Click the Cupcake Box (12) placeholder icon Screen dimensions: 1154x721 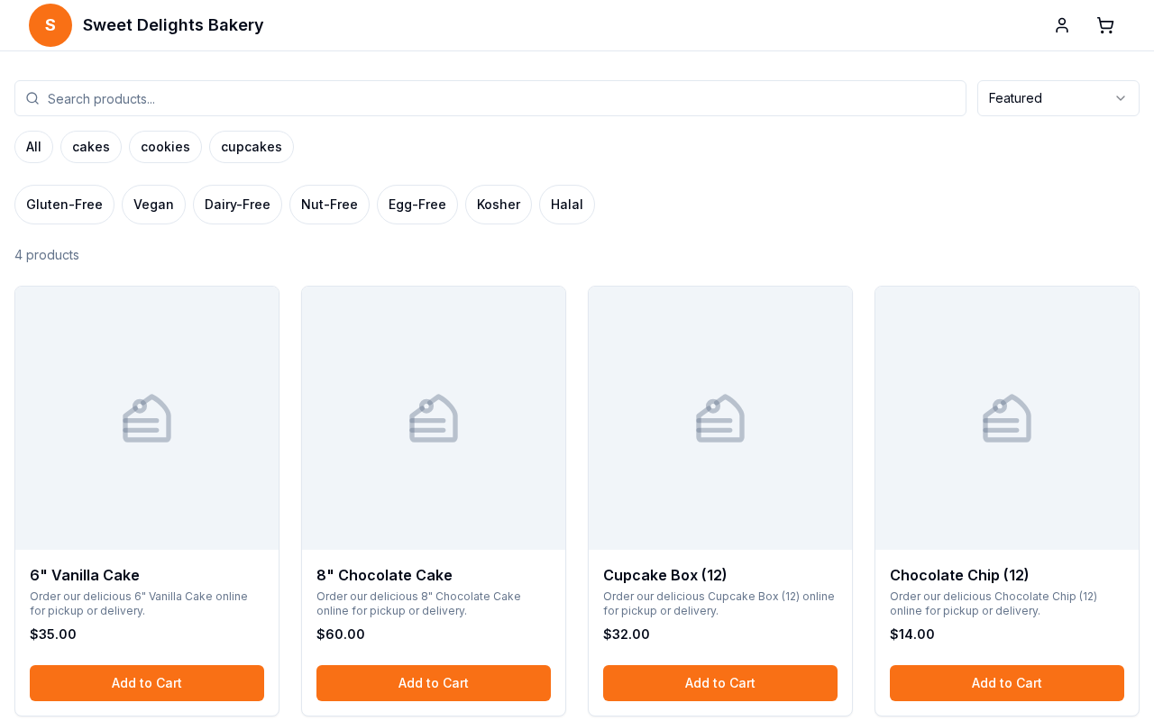point(719,417)
